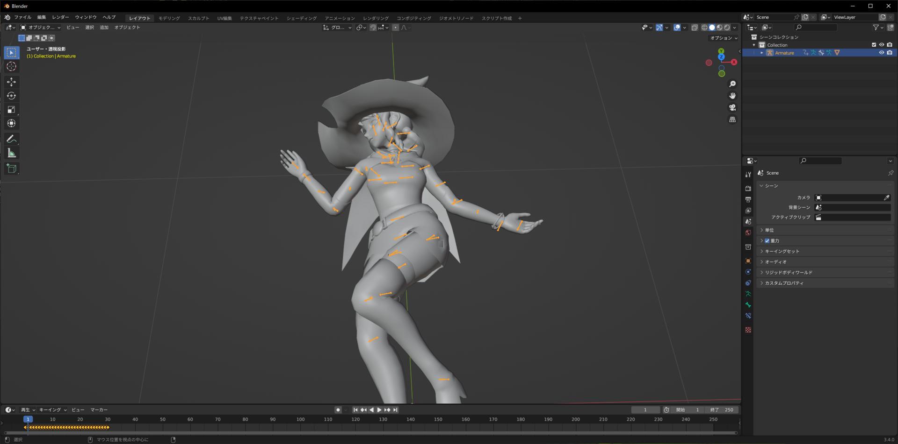This screenshot has width=898, height=444.
Task: Play the animation forward
Action: (x=379, y=410)
